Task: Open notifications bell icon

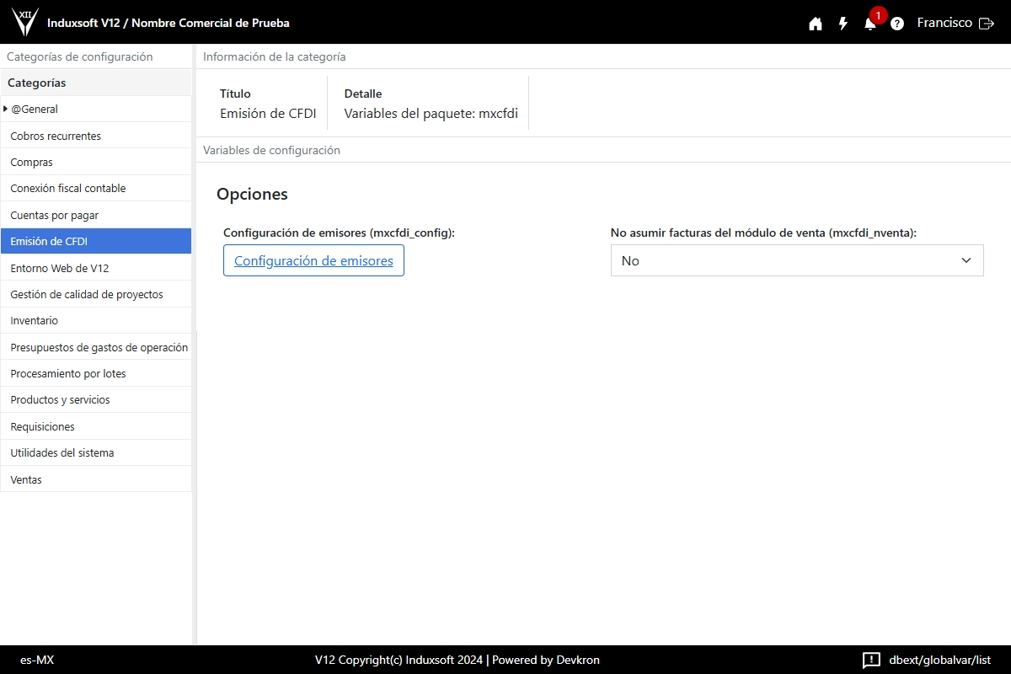Action: click(x=870, y=24)
